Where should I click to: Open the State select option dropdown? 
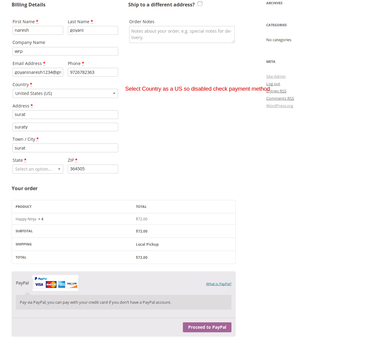[38, 169]
